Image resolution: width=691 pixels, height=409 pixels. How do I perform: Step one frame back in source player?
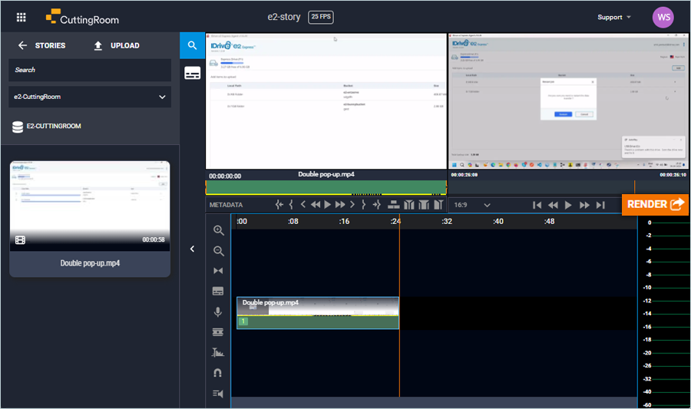pos(303,205)
